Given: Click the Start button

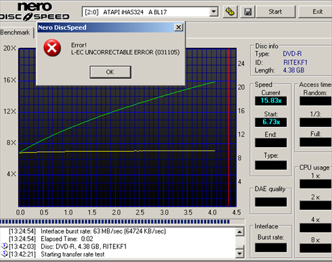Looking at the screenshot, I should tap(275, 11).
